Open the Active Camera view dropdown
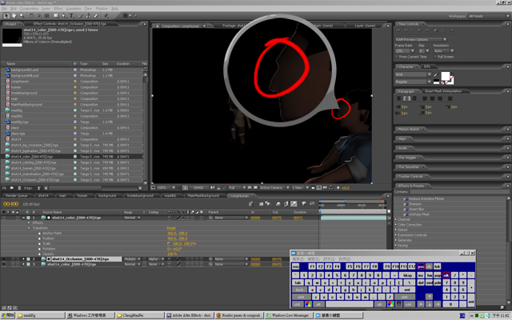The image size is (512, 320). pos(274,188)
